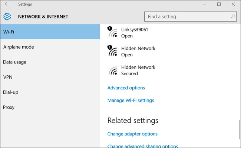Click the secured Hidden Network signal icon
Screen dimensions: 241x148
pos(113,70)
